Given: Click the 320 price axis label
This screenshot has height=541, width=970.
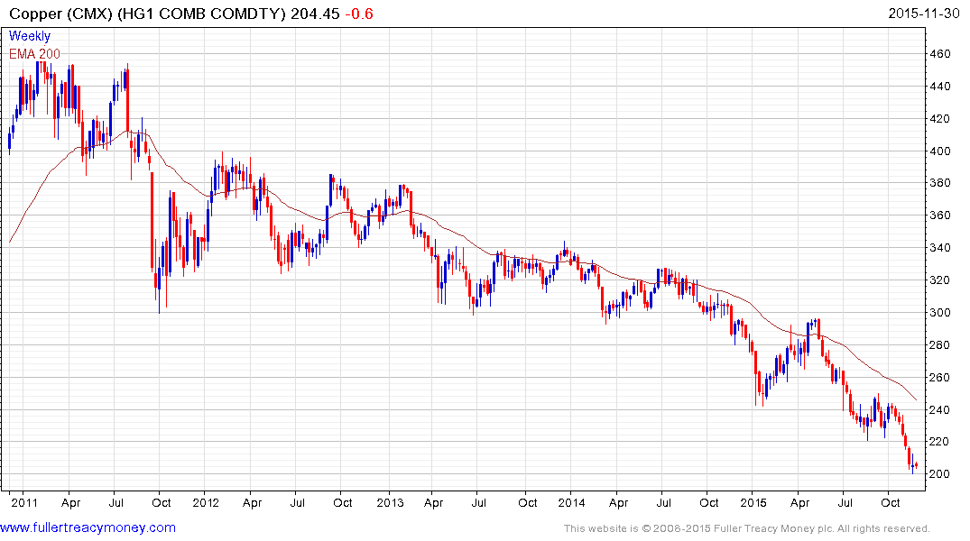Looking at the screenshot, I should (939, 280).
